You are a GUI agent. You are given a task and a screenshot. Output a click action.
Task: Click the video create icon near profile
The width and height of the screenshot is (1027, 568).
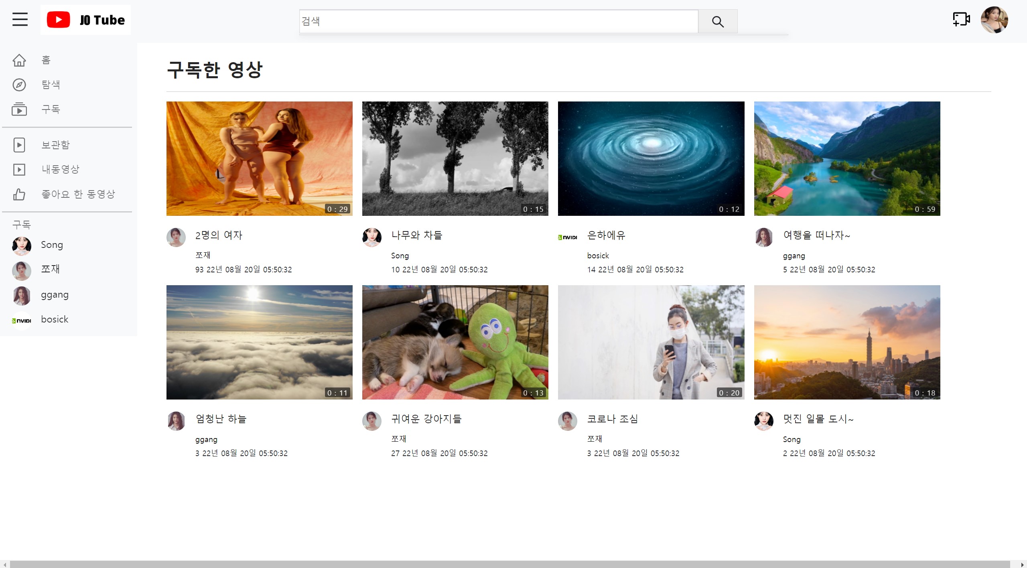pyautogui.click(x=961, y=18)
